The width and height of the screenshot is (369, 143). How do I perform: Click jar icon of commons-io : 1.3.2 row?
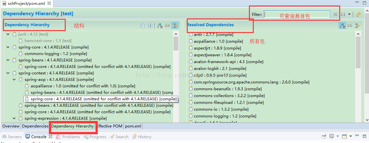tap(191, 109)
